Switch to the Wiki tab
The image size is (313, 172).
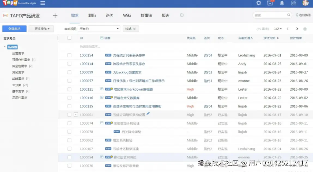click(127, 15)
